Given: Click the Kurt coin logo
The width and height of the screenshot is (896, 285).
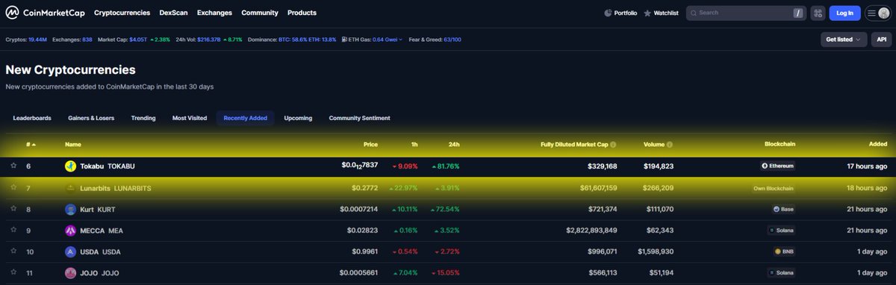Looking at the screenshot, I should (x=70, y=209).
